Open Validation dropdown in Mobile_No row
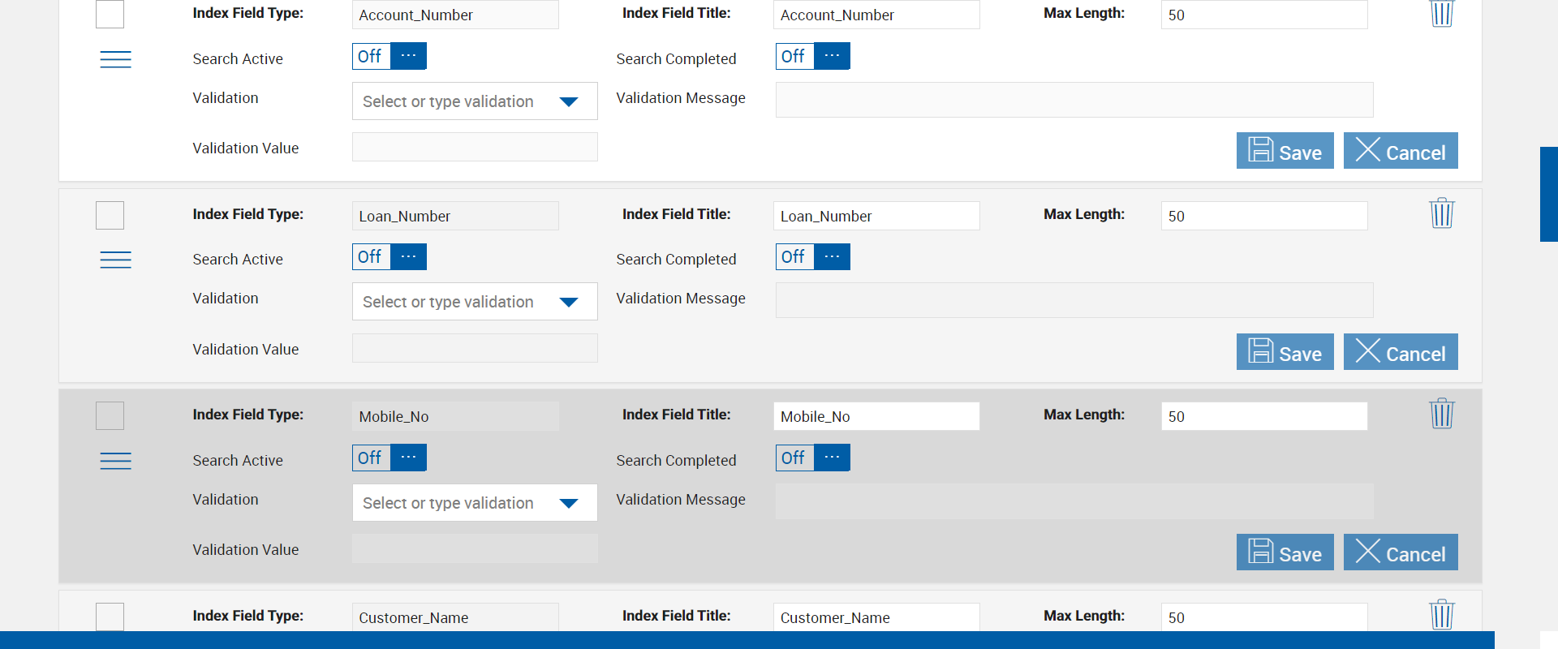 tap(475, 503)
